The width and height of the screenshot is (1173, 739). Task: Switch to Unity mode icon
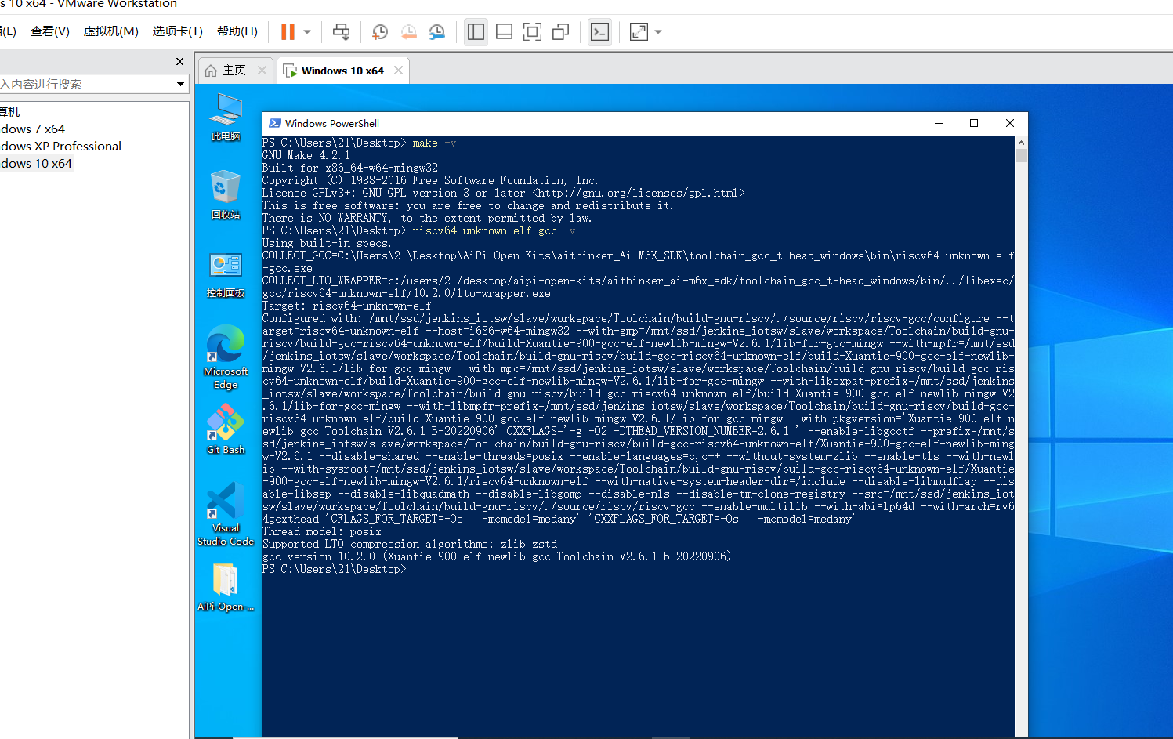pyautogui.click(x=561, y=32)
